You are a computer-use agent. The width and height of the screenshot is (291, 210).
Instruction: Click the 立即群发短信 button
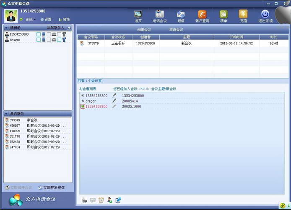(51, 188)
